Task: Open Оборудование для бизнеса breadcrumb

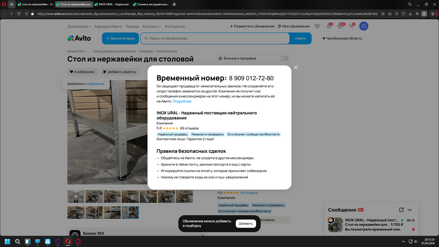Action: [x=114, y=51]
